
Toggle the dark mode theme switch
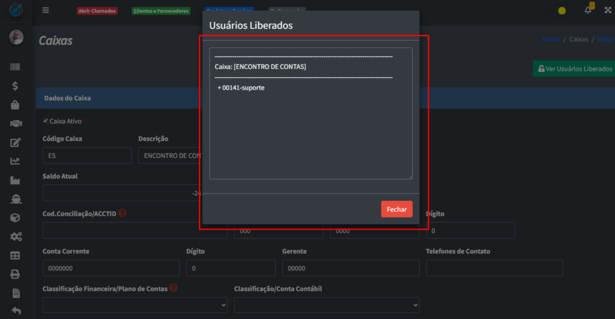click(559, 11)
